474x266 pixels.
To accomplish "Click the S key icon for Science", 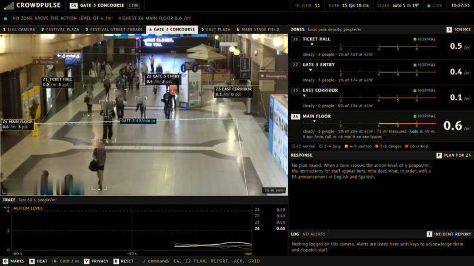I will click(449, 29).
